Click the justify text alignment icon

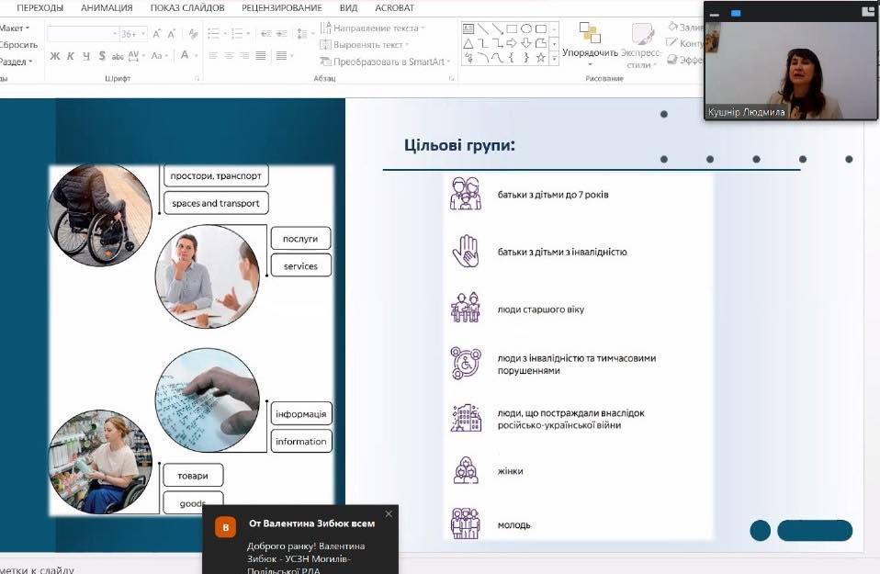[x=261, y=56]
